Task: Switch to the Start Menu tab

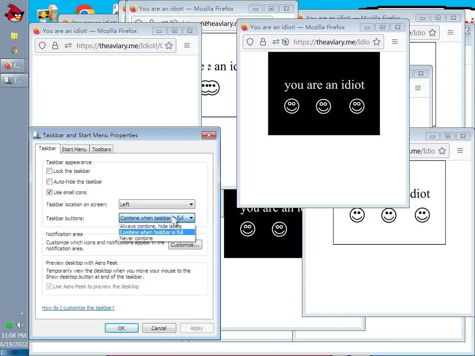Action: click(x=74, y=149)
